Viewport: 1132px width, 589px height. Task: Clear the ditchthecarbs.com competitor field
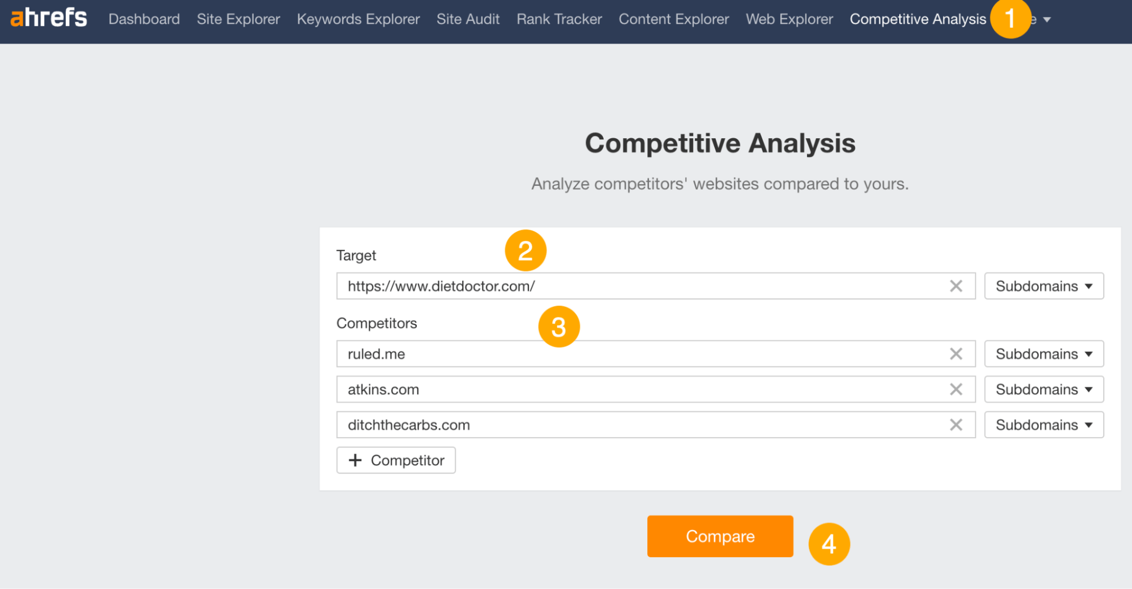point(956,425)
